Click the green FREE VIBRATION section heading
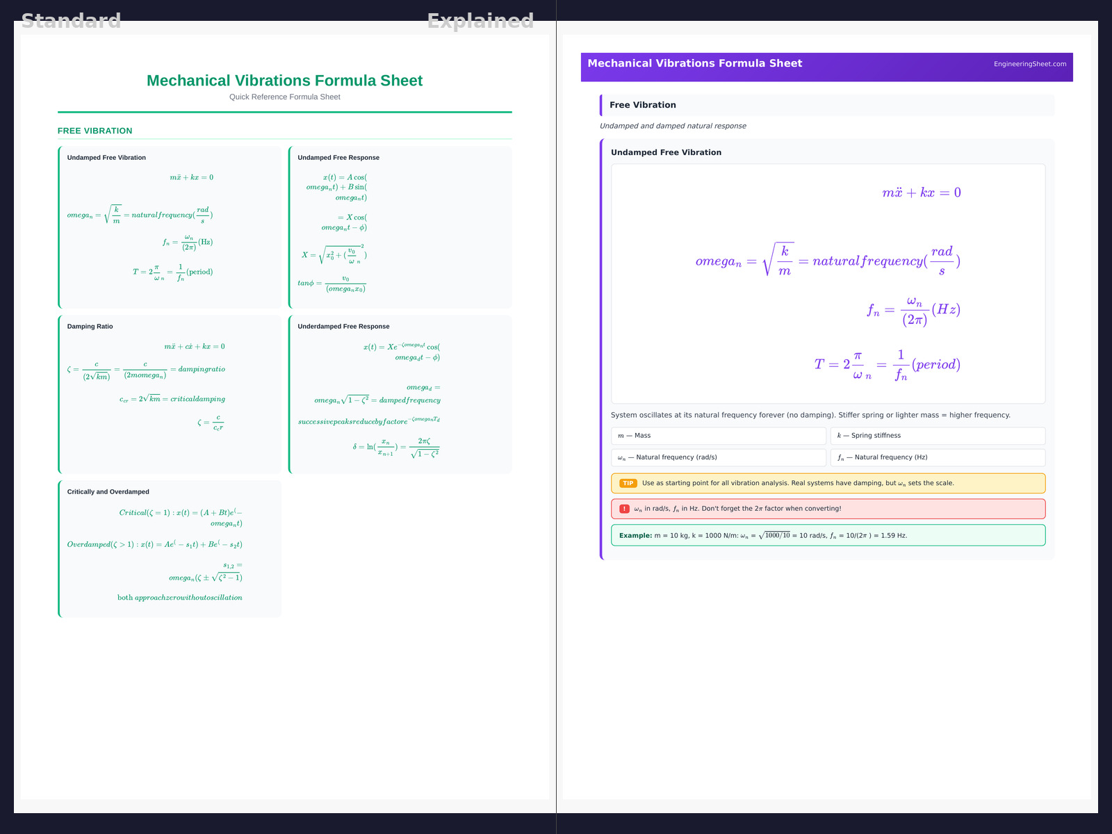This screenshot has width=1112, height=834. pyautogui.click(x=95, y=131)
